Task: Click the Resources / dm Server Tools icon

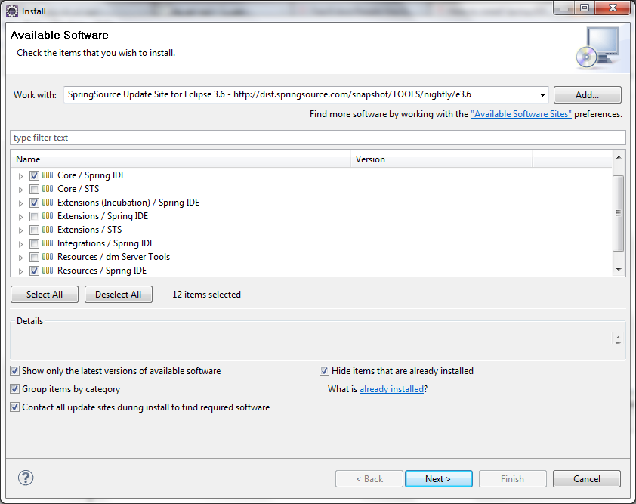Action: click(x=46, y=256)
